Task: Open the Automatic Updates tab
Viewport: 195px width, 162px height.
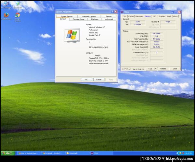Action: click(x=89, y=17)
